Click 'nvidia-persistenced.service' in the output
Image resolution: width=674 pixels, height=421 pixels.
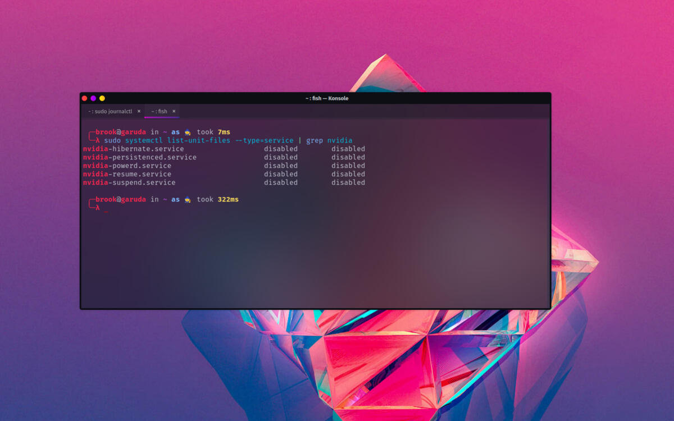click(140, 157)
